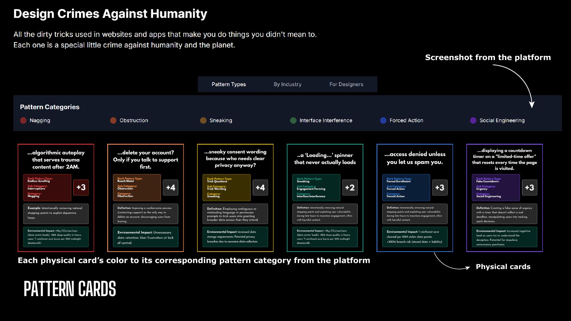Filter by the Forced Action label
Image resolution: width=571 pixels, height=321 pixels.
pyautogui.click(x=406, y=120)
